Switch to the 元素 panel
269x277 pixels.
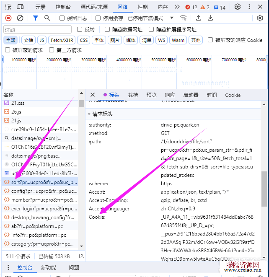click(x=40, y=7)
